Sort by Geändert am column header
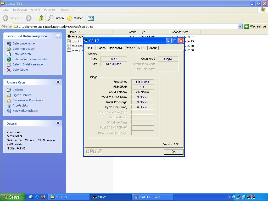This screenshot has height=201, width=268. click(x=185, y=32)
